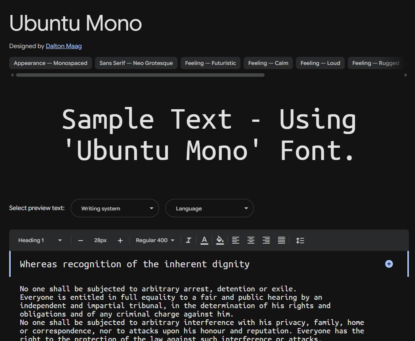Open the Writing system dropdown
415x341 pixels.
pyautogui.click(x=115, y=208)
